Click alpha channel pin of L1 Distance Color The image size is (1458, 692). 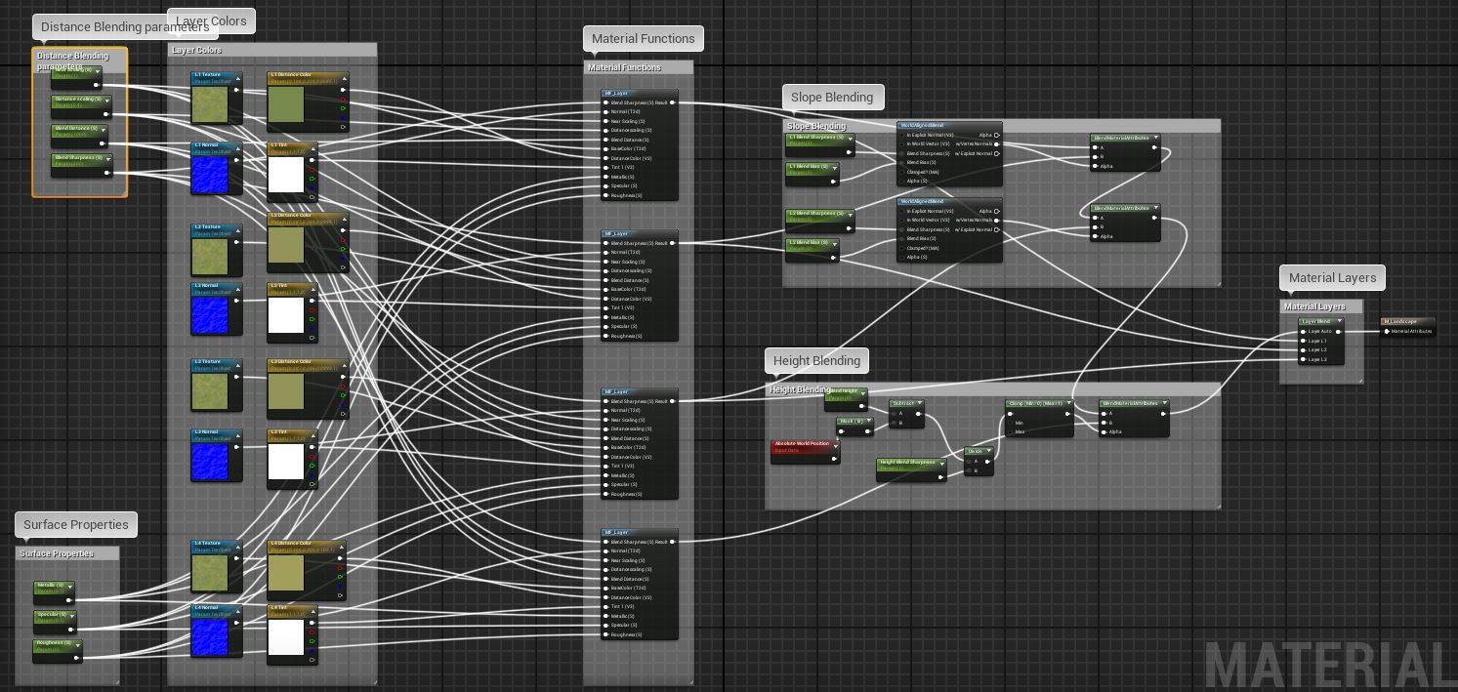pos(342,126)
